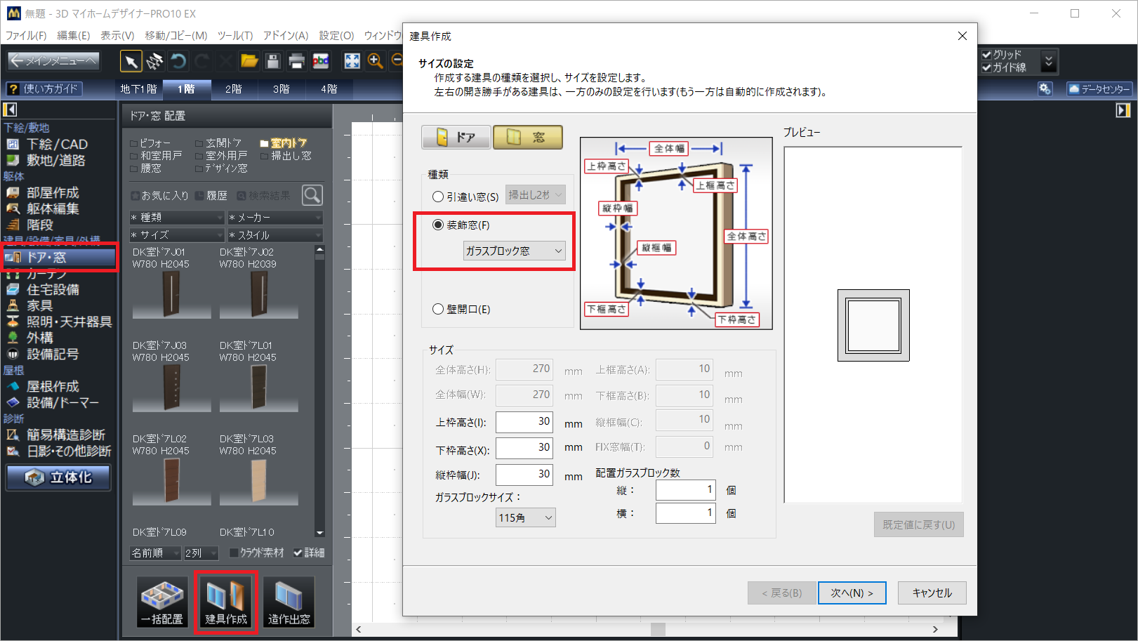1138x641 pixels.
Task: Expand the 115角 glass block size dropdown
Action: pos(525,518)
